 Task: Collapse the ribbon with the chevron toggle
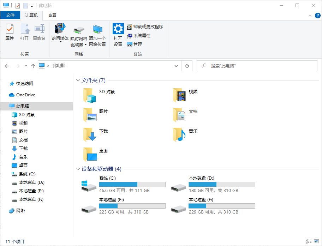pyautogui.click(x=310, y=15)
